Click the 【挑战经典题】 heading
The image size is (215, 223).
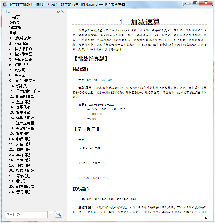pyautogui.click(x=91, y=59)
